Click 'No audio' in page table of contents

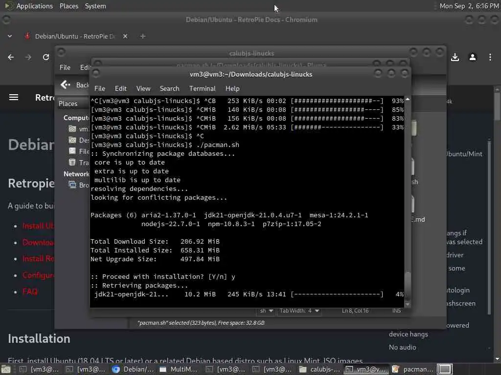point(402,347)
